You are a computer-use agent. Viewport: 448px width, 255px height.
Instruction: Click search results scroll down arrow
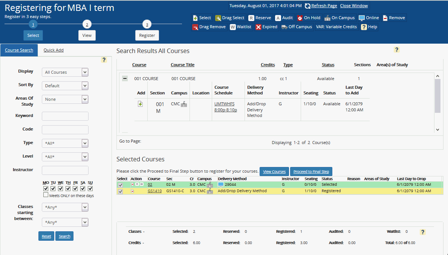(x=437, y=129)
